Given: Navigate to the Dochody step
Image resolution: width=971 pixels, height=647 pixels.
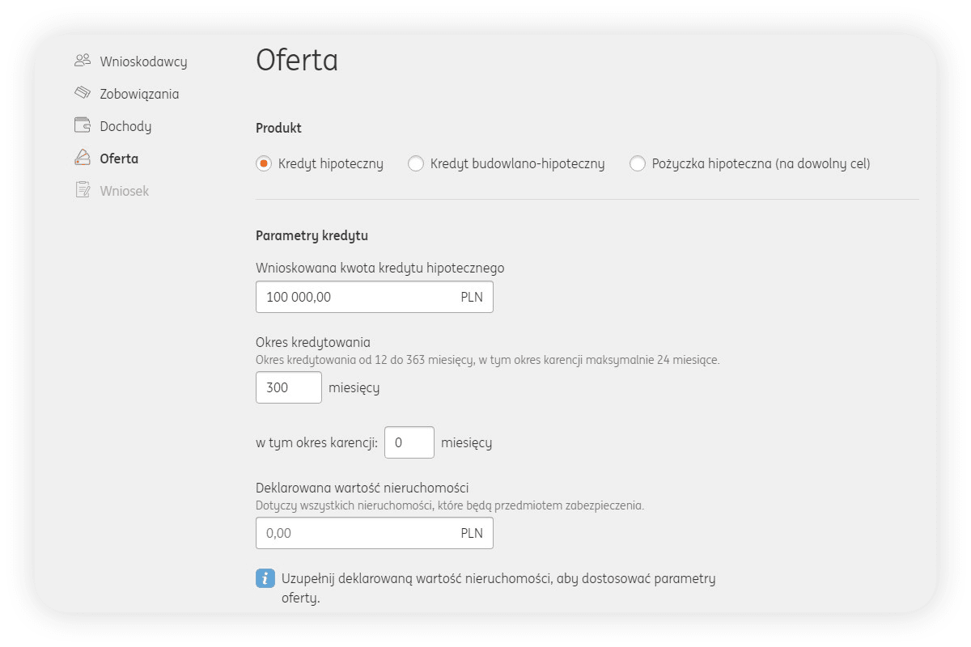Looking at the screenshot, I should click(x=125, y=126).
